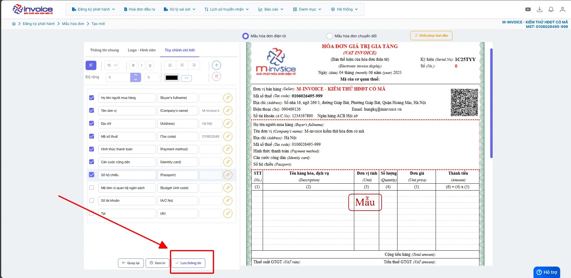
Task: Select 'Tùy chỉnh chi tiết' tab
Action: [180, 50]
